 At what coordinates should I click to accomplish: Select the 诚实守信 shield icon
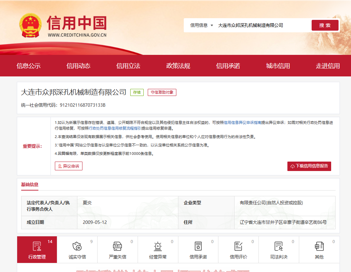tap(77, 246)
